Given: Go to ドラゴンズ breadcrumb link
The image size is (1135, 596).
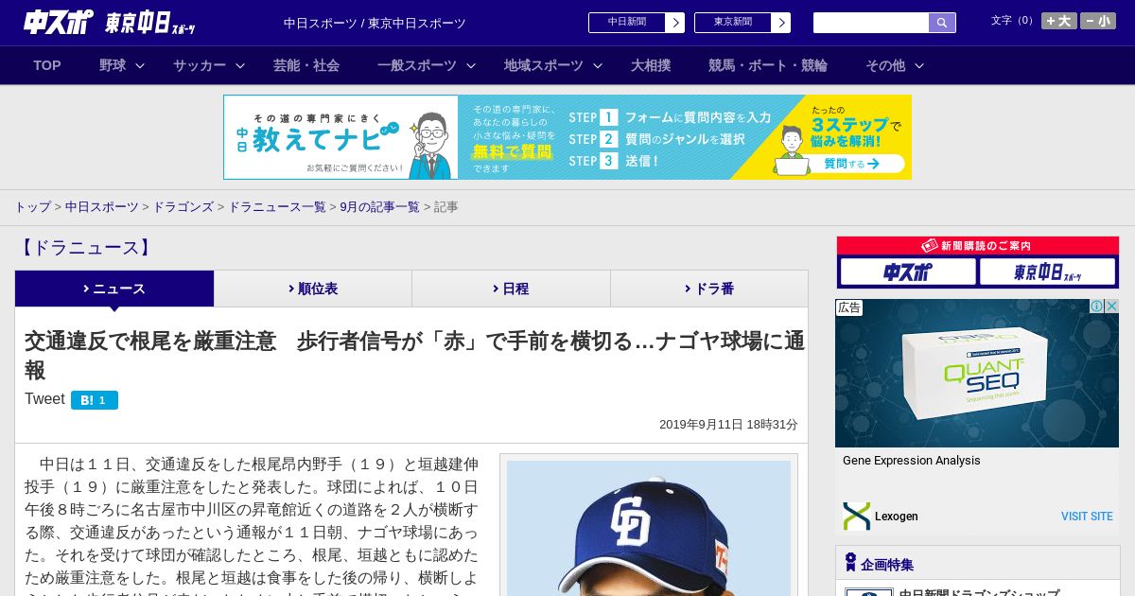Looking at the screenshot, I should pyautogui.click(x=183, y=206).
